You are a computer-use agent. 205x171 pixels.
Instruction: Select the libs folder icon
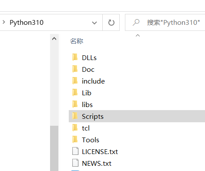point(75,104)
